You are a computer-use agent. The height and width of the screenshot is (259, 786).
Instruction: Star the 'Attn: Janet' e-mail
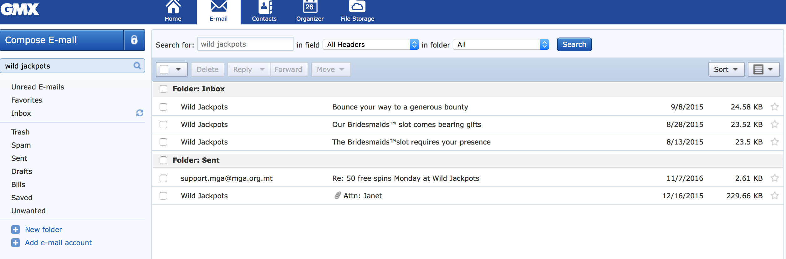pyautogui.click(x=775, y=196)
